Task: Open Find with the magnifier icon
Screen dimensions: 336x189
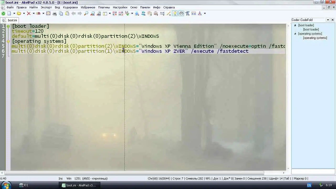Action: 86,13
